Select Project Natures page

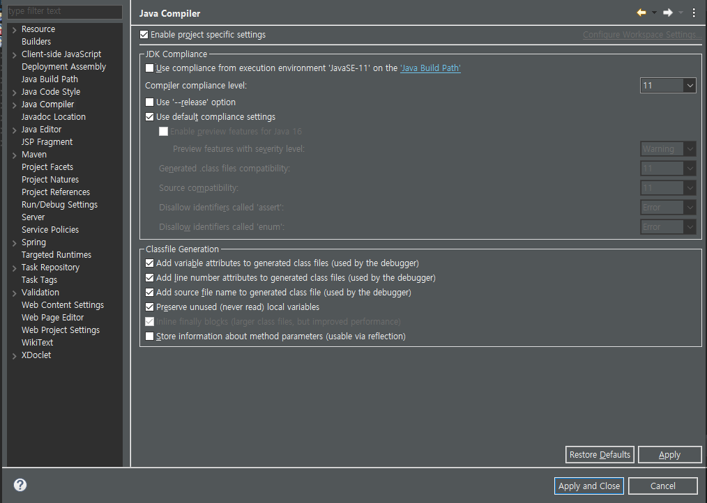(x=50, y=179)
